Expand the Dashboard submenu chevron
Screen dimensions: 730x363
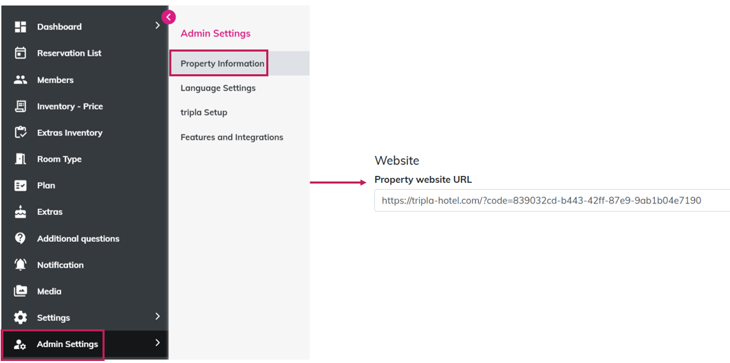pyautogui.click(x=158, y=25)
